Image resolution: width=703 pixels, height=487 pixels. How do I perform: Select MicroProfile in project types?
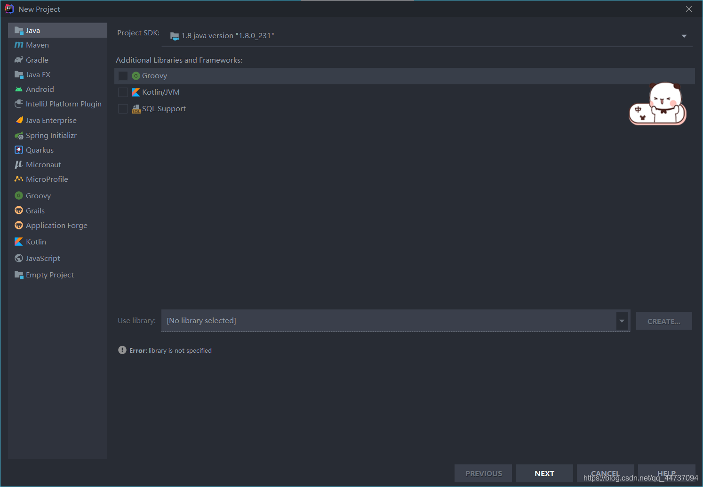[x=57, y=179]
